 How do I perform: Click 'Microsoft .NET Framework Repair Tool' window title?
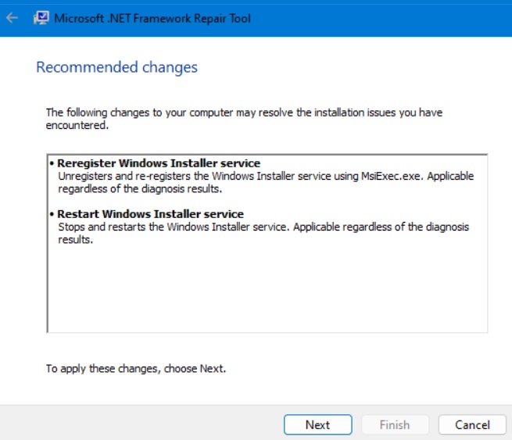152,18
